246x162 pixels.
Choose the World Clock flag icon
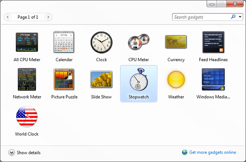coord(27,116)
